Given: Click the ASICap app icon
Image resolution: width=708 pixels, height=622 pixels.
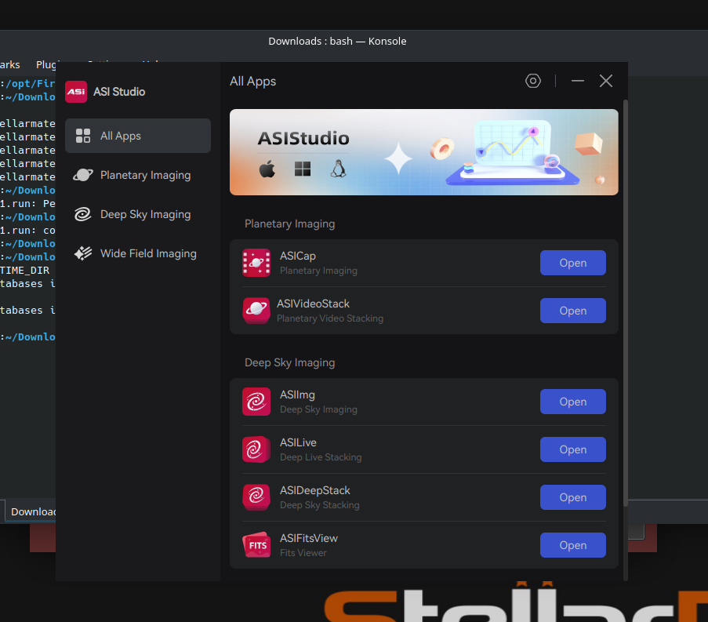Looking at the screenshot, I should click(256, 263).
